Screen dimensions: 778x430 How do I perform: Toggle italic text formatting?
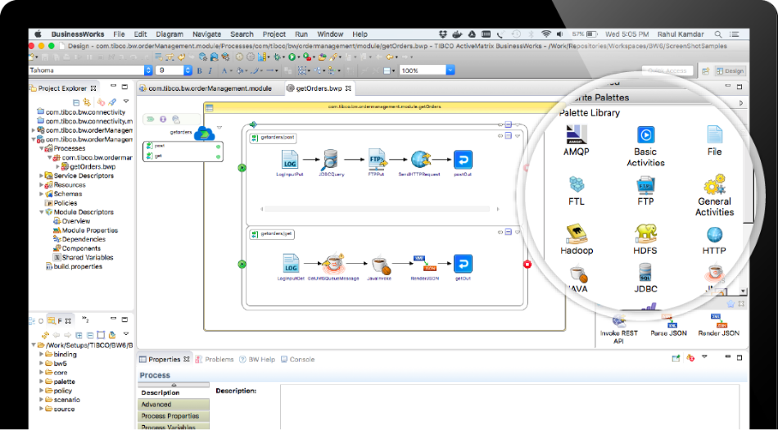tap(210, 71)
